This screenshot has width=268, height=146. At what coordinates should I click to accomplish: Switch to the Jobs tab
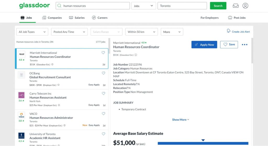27,18
